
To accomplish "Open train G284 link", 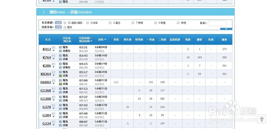I will click(x=47, y=115).
